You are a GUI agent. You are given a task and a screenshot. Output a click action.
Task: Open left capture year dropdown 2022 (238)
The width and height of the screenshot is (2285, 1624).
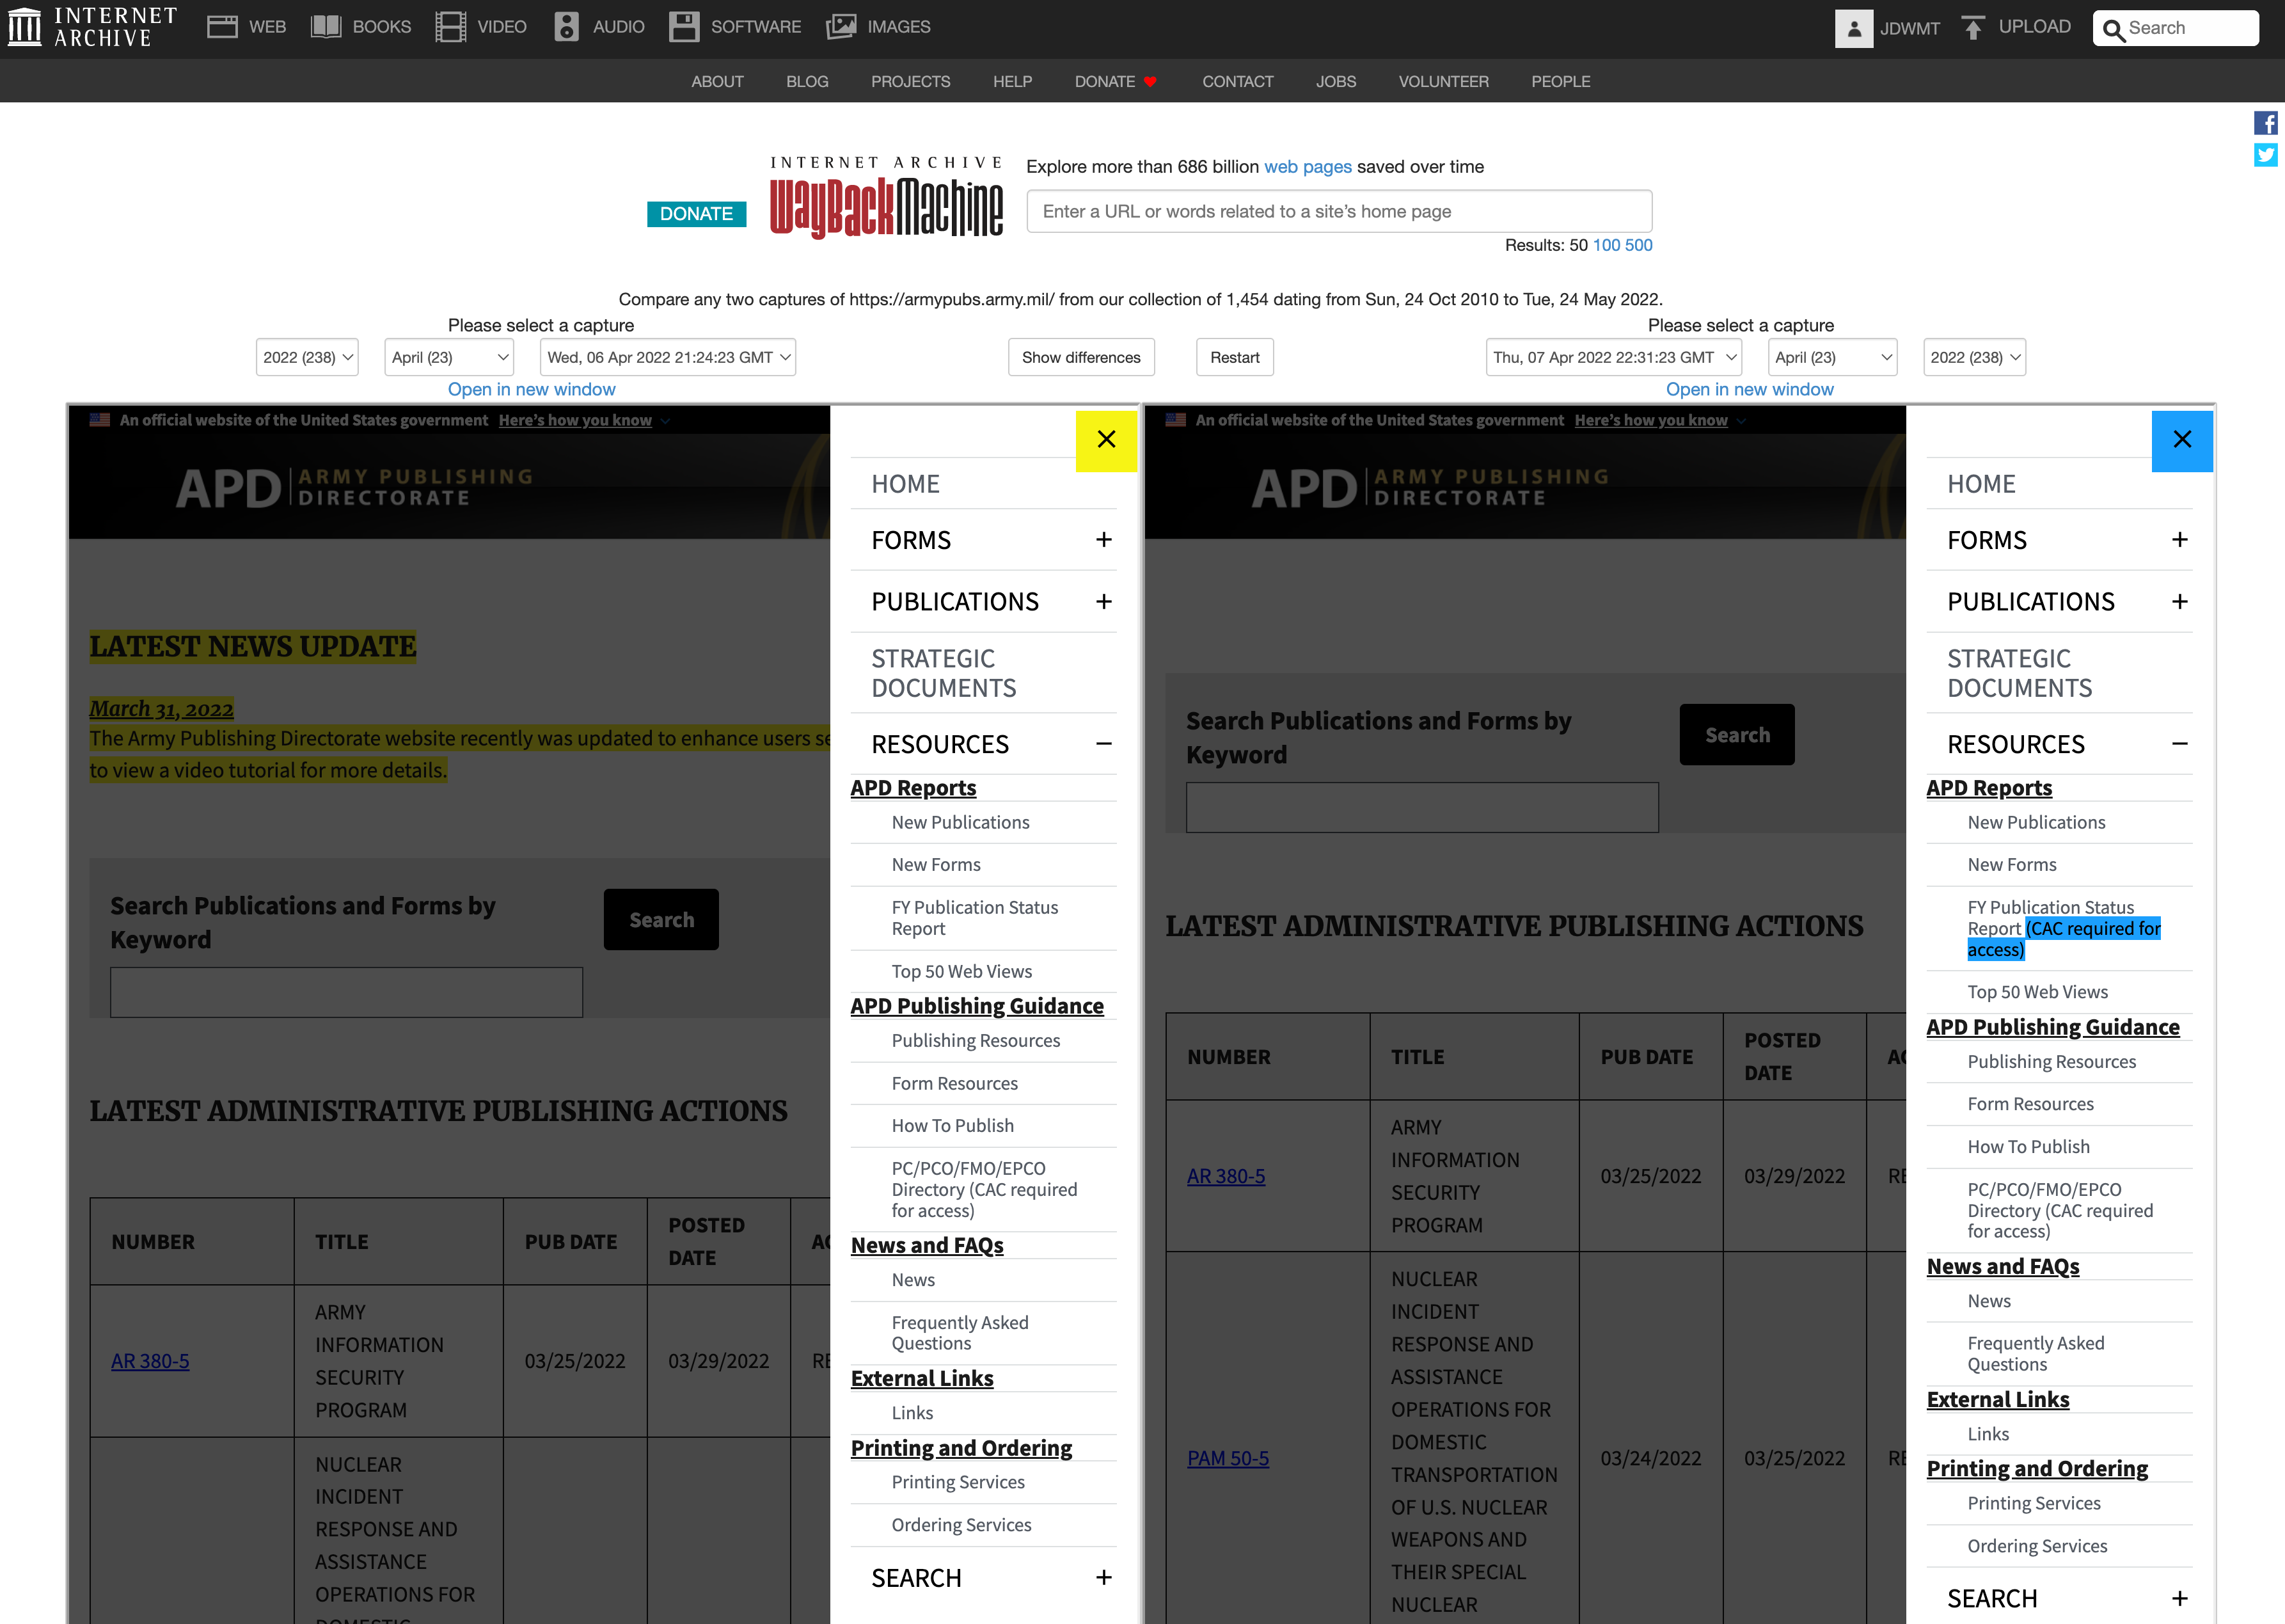(x=307, y=357)
